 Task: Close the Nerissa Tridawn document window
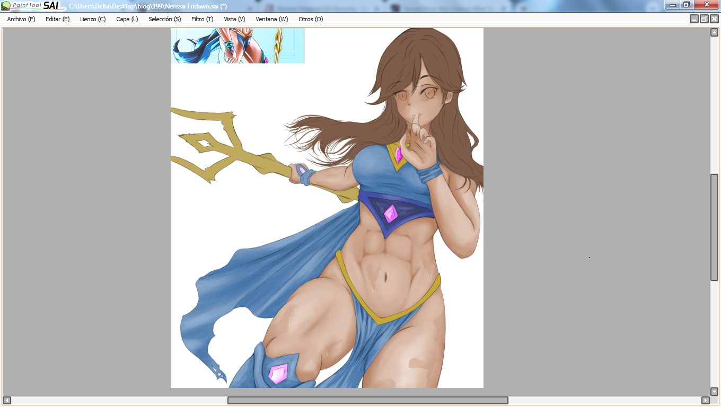click(x=714, y=19)
